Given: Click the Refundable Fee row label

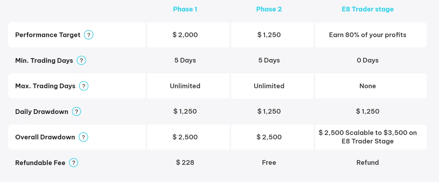Looking at the screenshot, I should (40, 163).
